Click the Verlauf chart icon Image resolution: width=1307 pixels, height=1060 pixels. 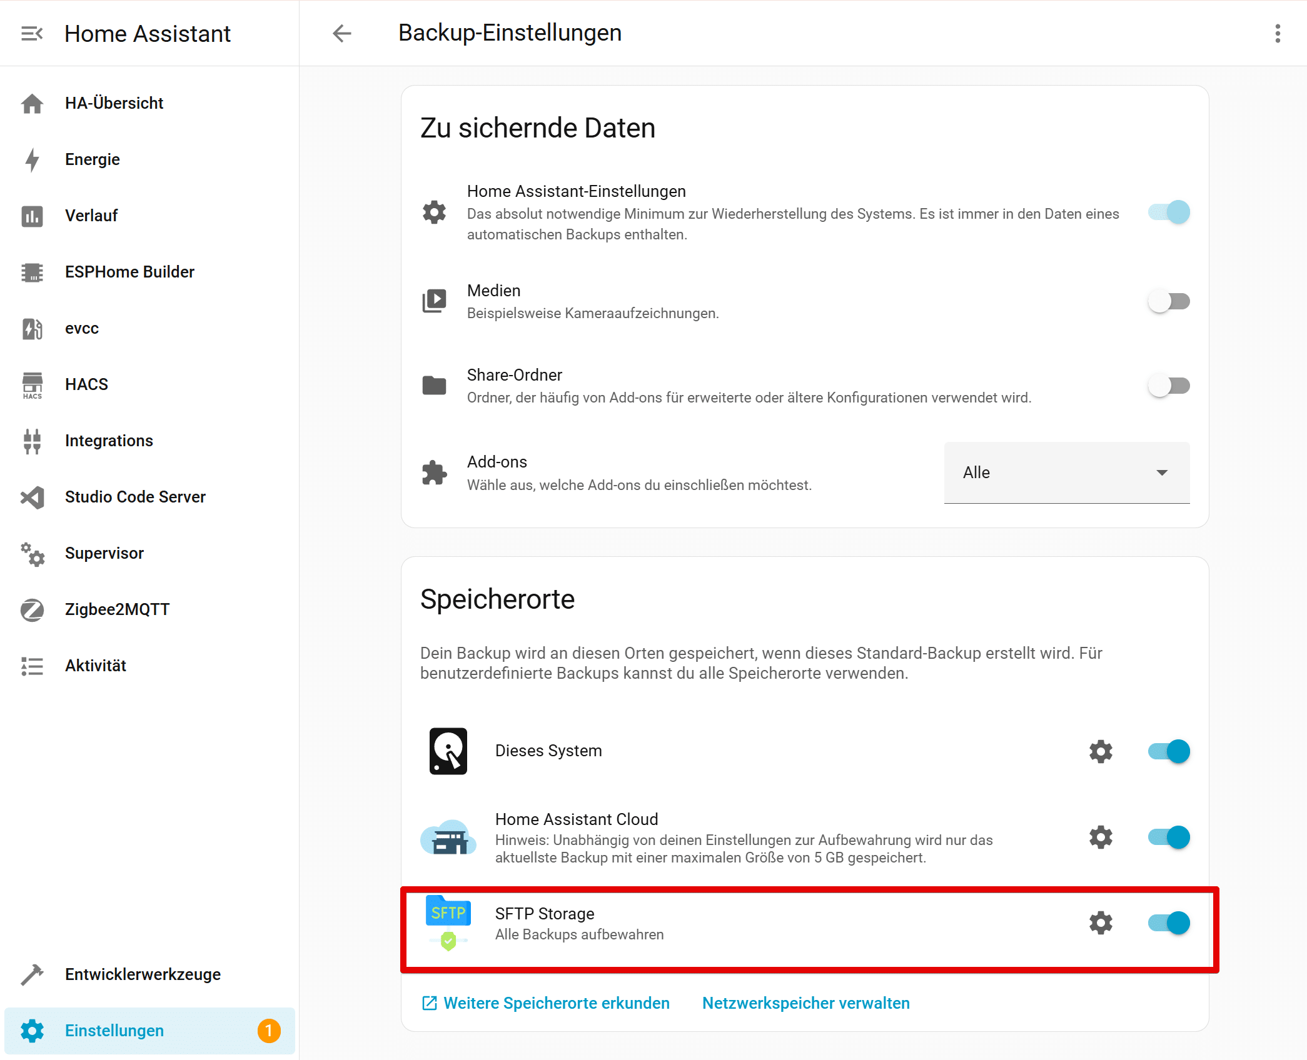32,216
